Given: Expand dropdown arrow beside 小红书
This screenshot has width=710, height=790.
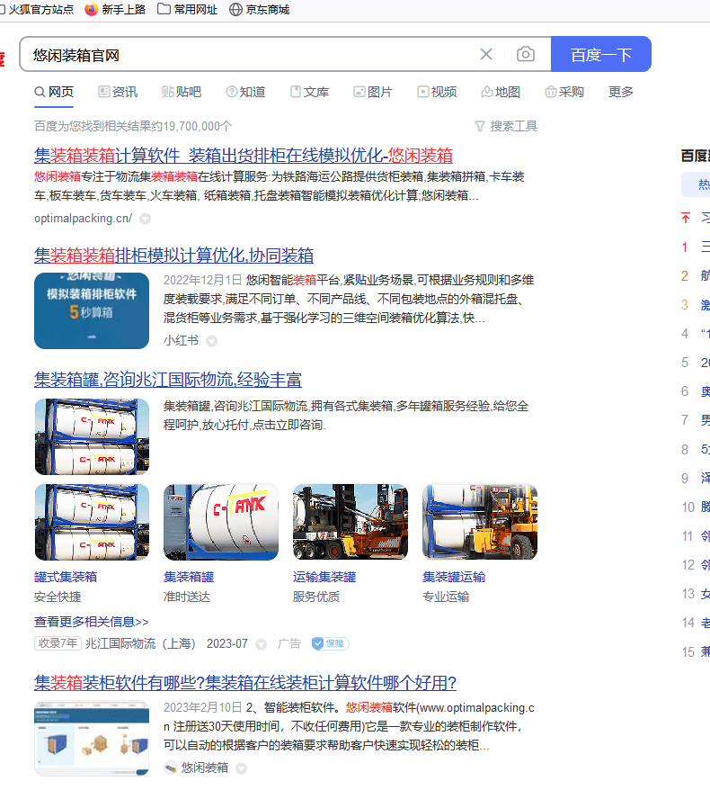Looking at the screenshot, I should coord(212,341).
